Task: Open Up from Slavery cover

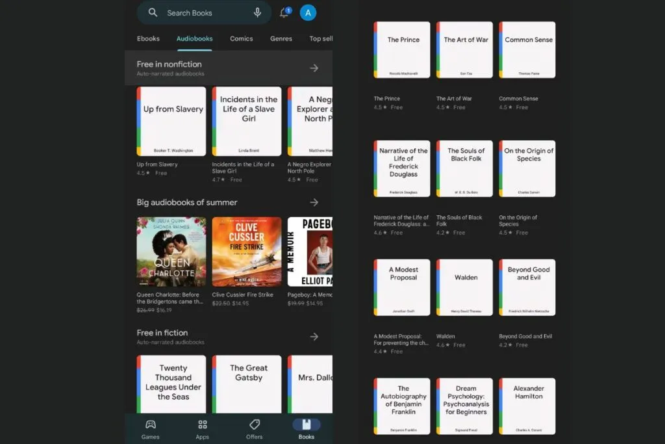Action: pos(171,122)
